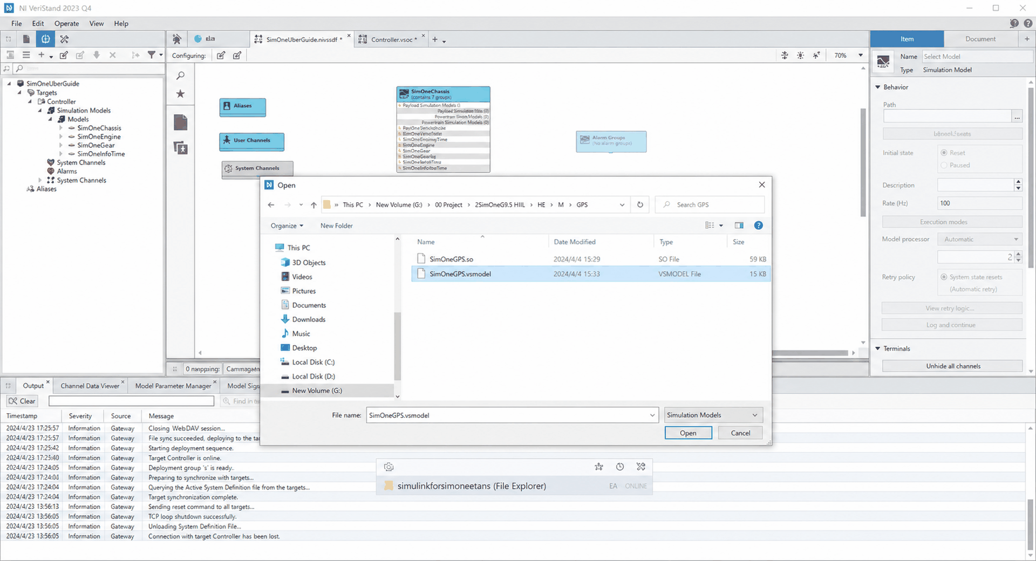
Task: Click the tools icon in the popup bar
Action: tap(641, 467)
